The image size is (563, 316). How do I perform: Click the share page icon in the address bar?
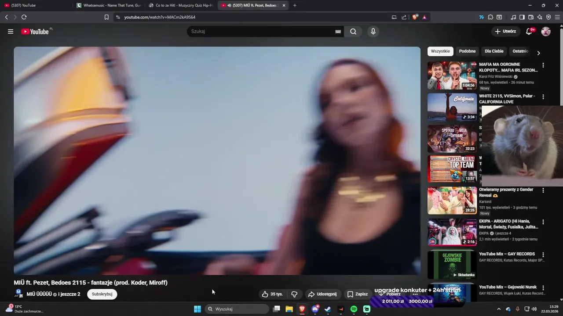[x=404, y=17]
